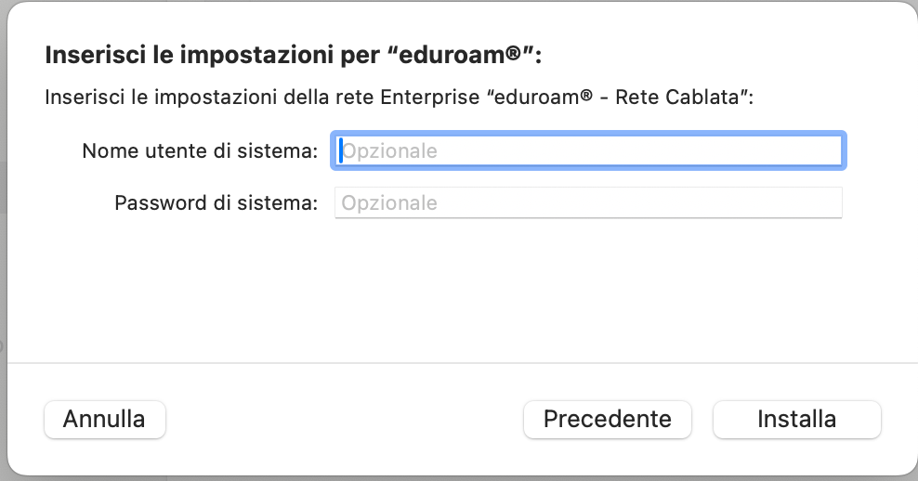Click the right end of the password field
The height and width of the screenshot is (481, 918).
pos(827,202)
